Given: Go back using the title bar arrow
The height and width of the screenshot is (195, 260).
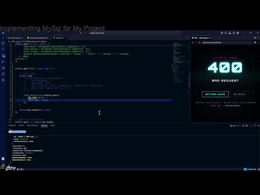Looking at the screenshot, I should pos(81,33).
